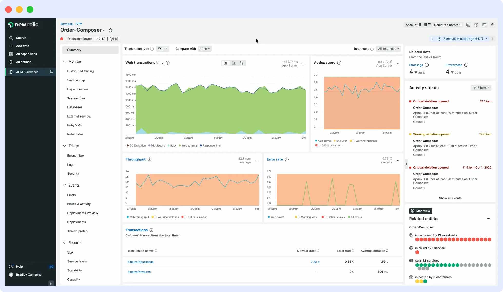
Task: Open Errors inbox page
Action: 76,155
